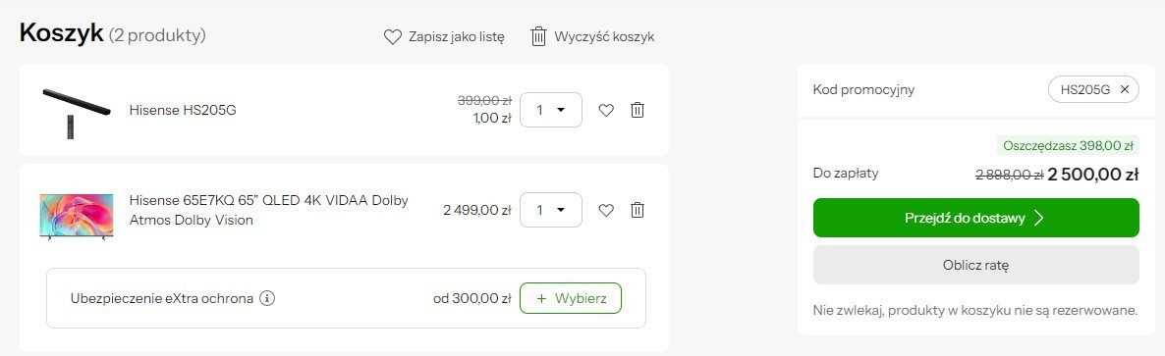Open the Hisense HS205G product name link
The height and width of the screenshot is (356, 1165).
click(183, 111)
